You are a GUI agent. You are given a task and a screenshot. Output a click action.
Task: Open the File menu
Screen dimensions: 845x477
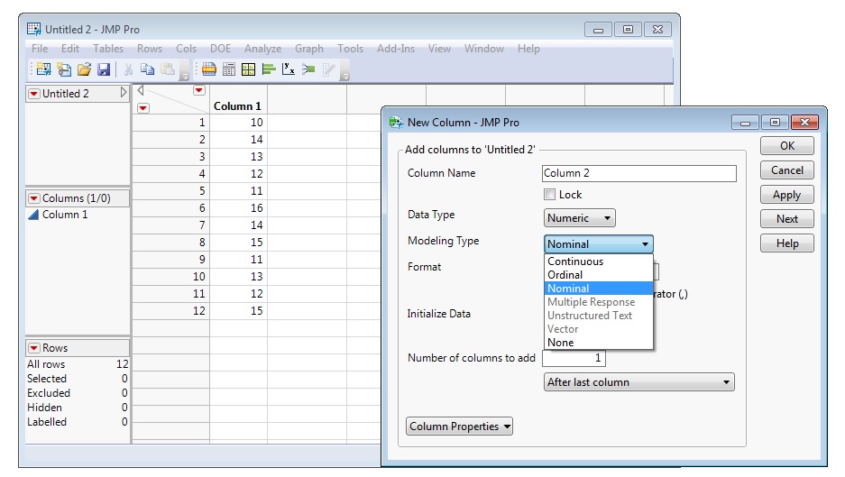tap(40, 49)
